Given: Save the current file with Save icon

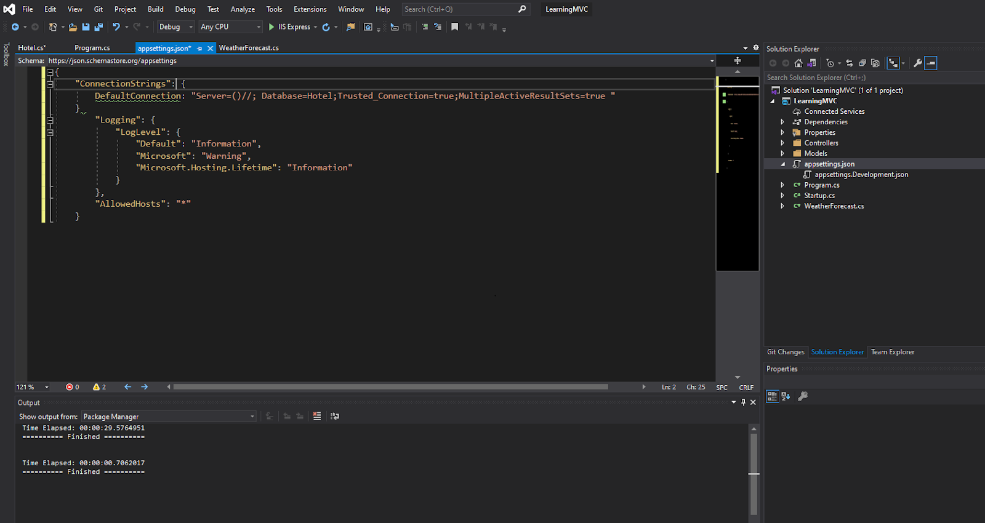Looking at the screenshot, I should click(x=86, y=27).
